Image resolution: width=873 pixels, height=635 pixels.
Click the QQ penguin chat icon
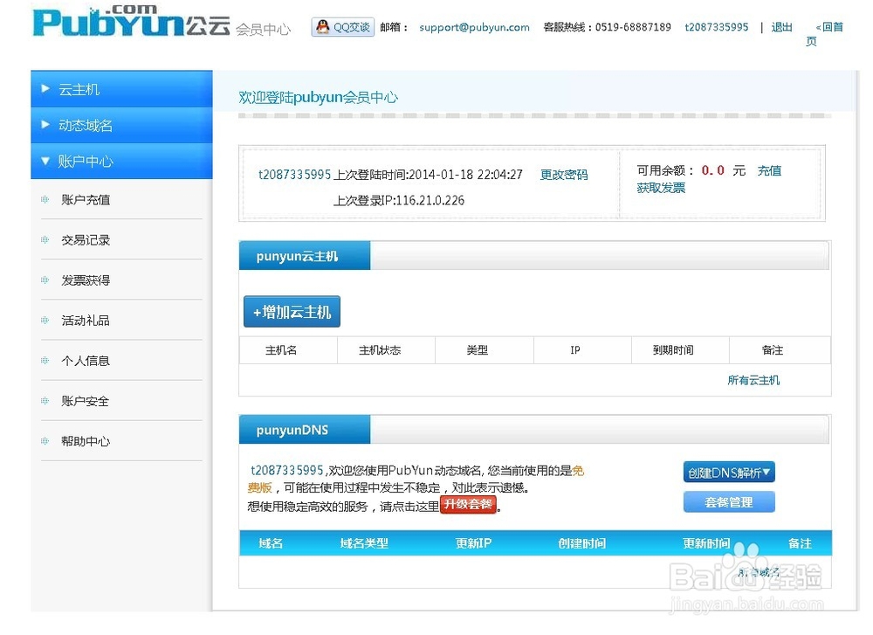point(322,26)
